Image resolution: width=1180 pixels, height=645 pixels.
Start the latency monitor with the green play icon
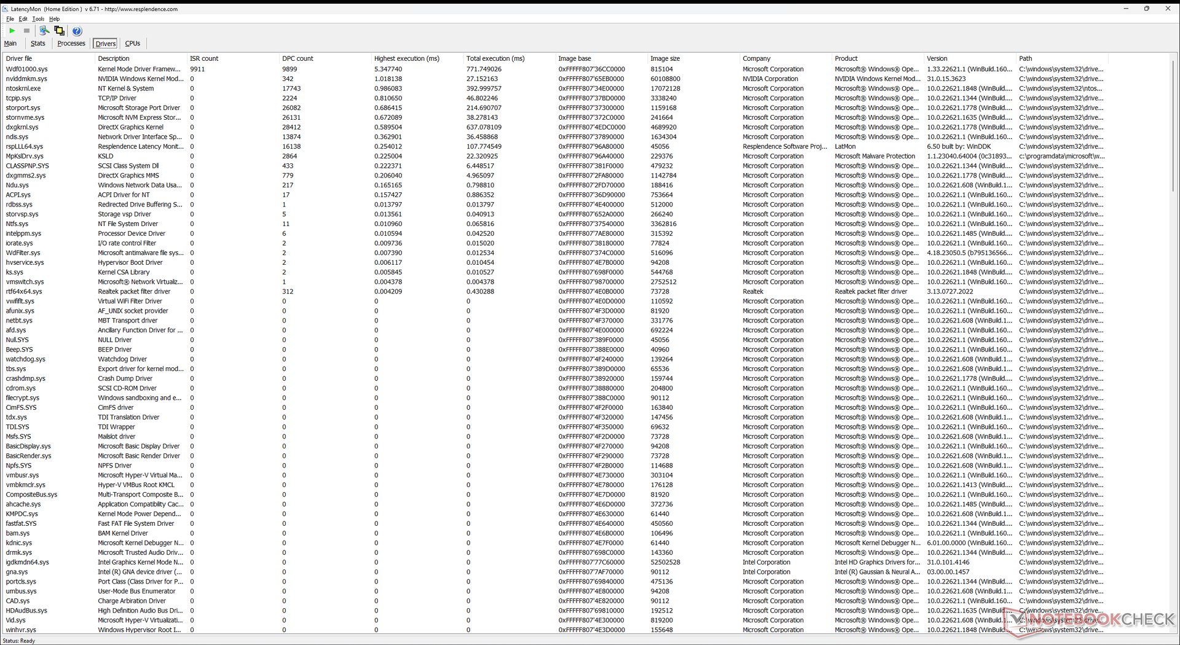pyautogui.click(x=12, y=31)
